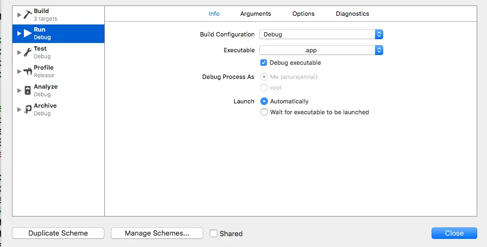Viewport: 487px width, 247px height.
Task: Click the Manage Schemes... button
Action: tap(157, 233)
